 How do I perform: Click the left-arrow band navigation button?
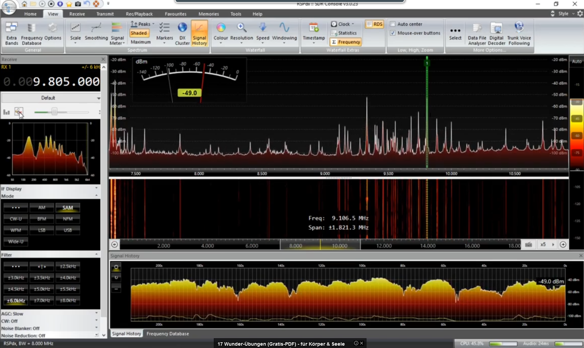(x=115, y=244)
